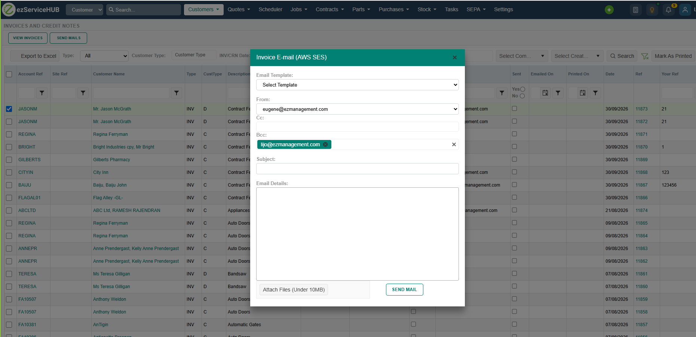
Task: Focus the top Search box
Action: [x=144, y=10]
